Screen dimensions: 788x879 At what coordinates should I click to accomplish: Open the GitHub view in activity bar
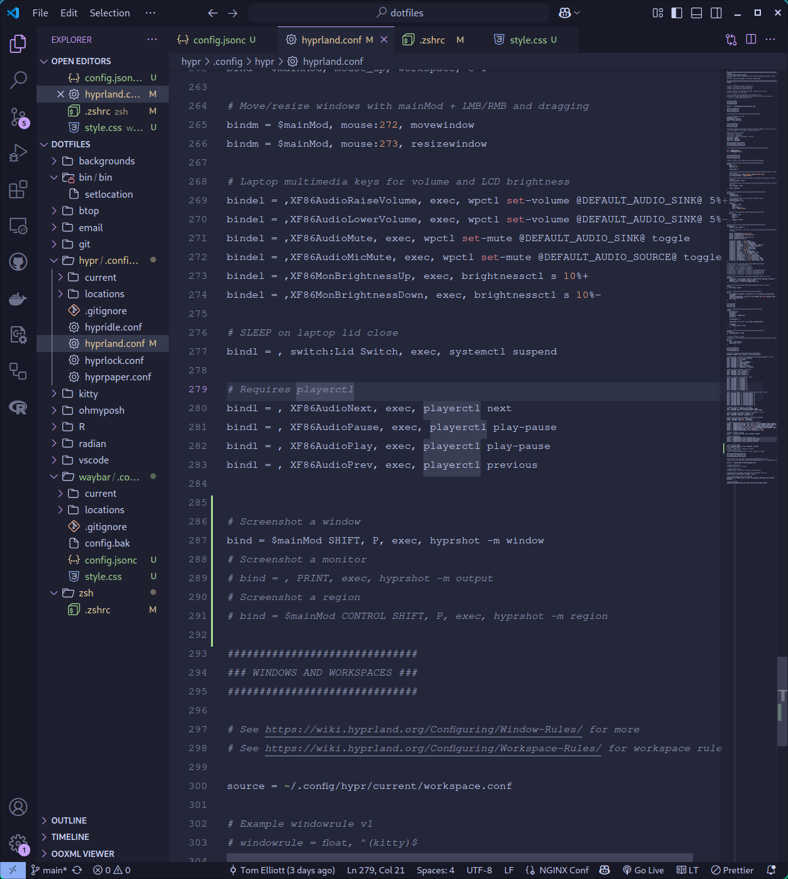coord(18,262)
